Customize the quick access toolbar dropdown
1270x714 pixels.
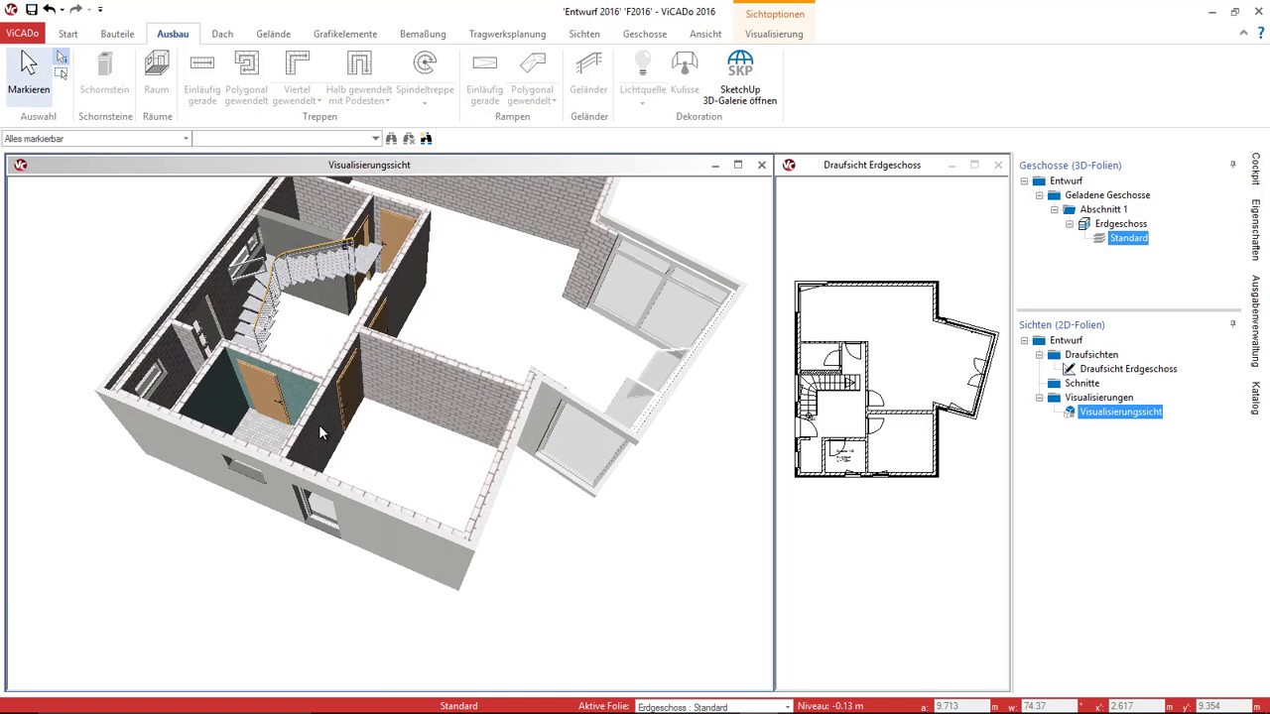point(100,10)
